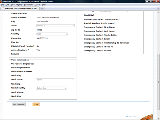Click the Emergency Contact First Name label
The height and width of the screenshot is (120, 160).
pyautogui.click(x=99, y=27)
